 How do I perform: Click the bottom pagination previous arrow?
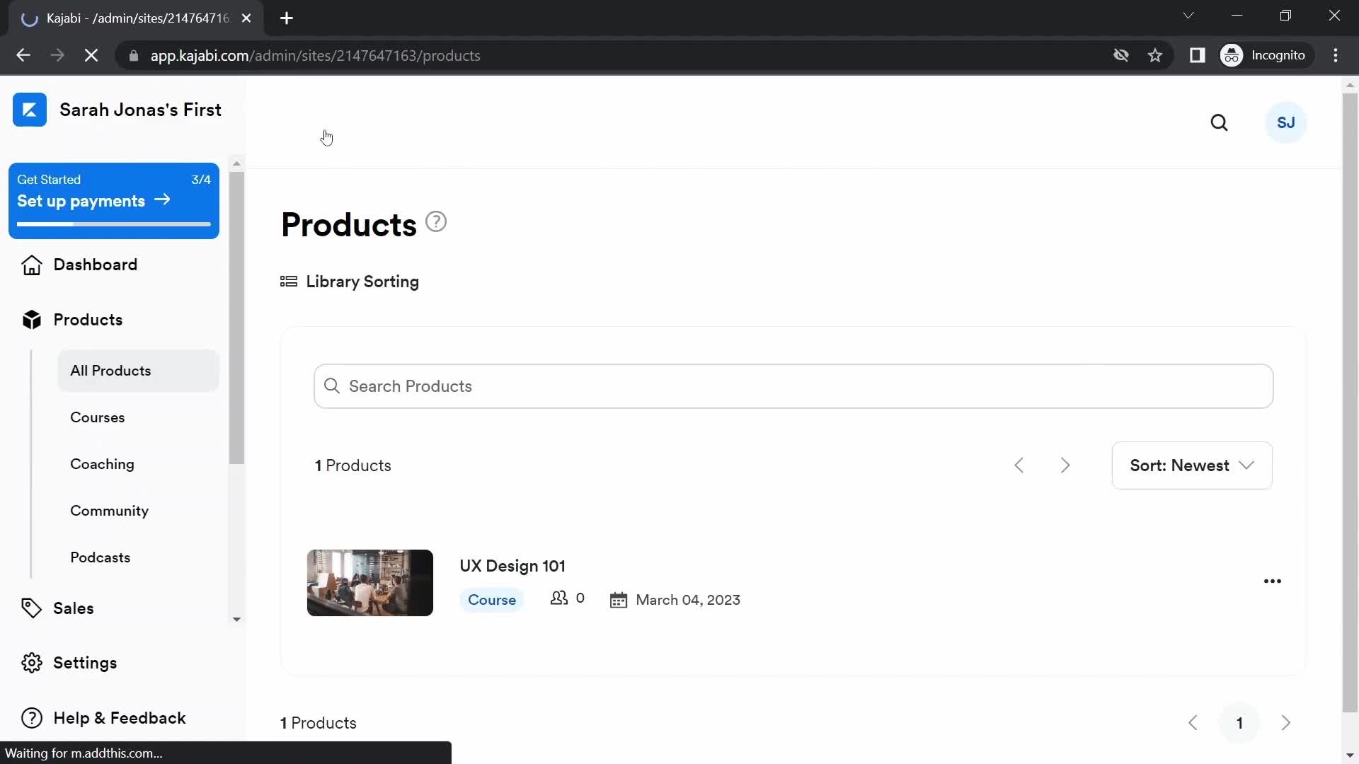(1193, 723)
